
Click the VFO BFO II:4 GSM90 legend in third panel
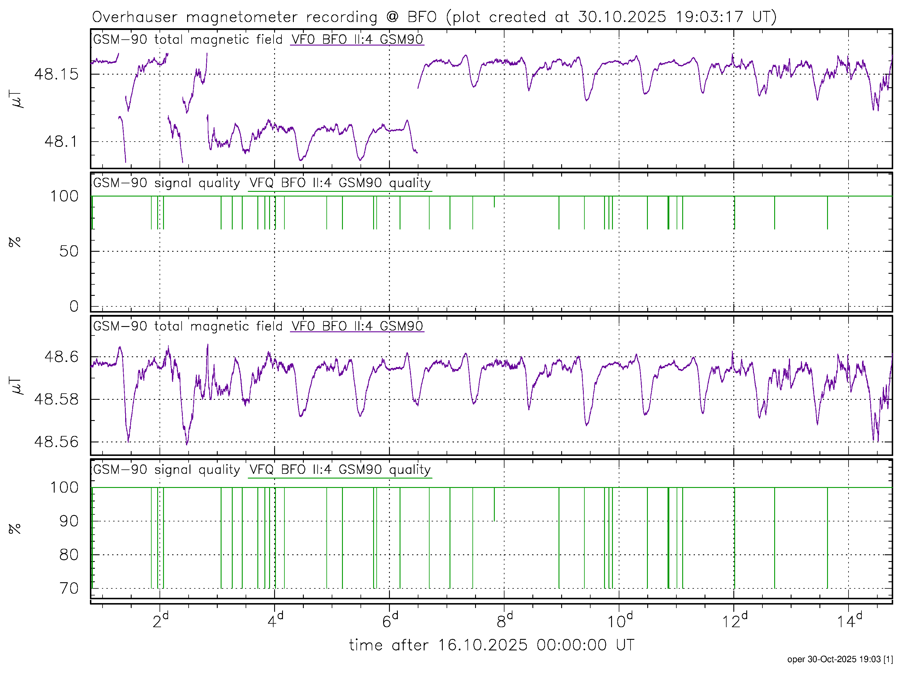tap(357, 326)
